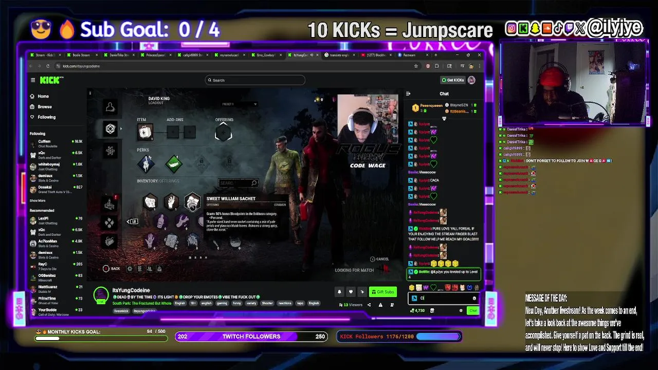Expand Show more under Following
The height and width of the screenshot is (370, 658).
coord(37,200)
